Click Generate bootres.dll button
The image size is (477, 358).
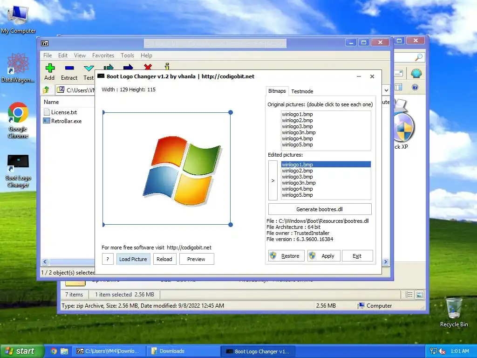click(320, 209)
